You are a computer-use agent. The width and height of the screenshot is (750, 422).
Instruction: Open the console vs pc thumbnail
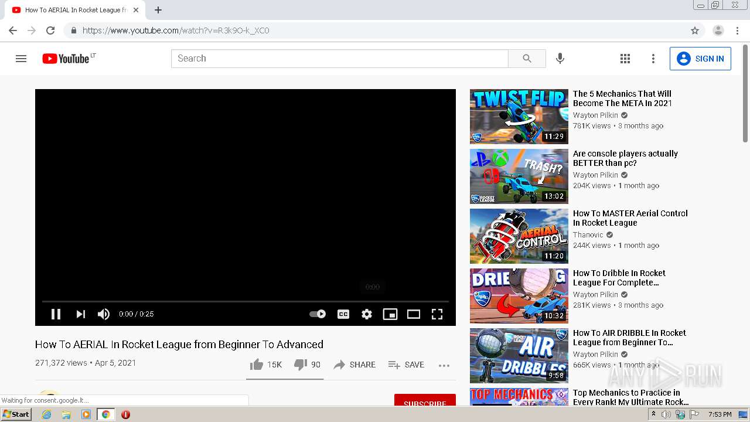[x=519, y=176]
